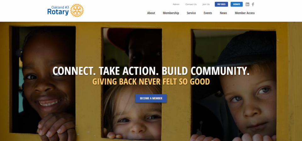The width and height of the screenshot is (302, 141).
Task: Open the LinkedIn icon link
Action: 247,4
